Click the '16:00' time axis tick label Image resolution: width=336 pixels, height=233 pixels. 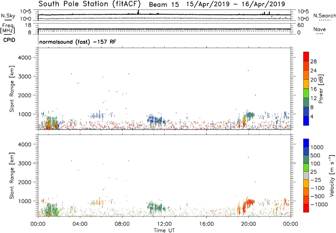[206, 224]
